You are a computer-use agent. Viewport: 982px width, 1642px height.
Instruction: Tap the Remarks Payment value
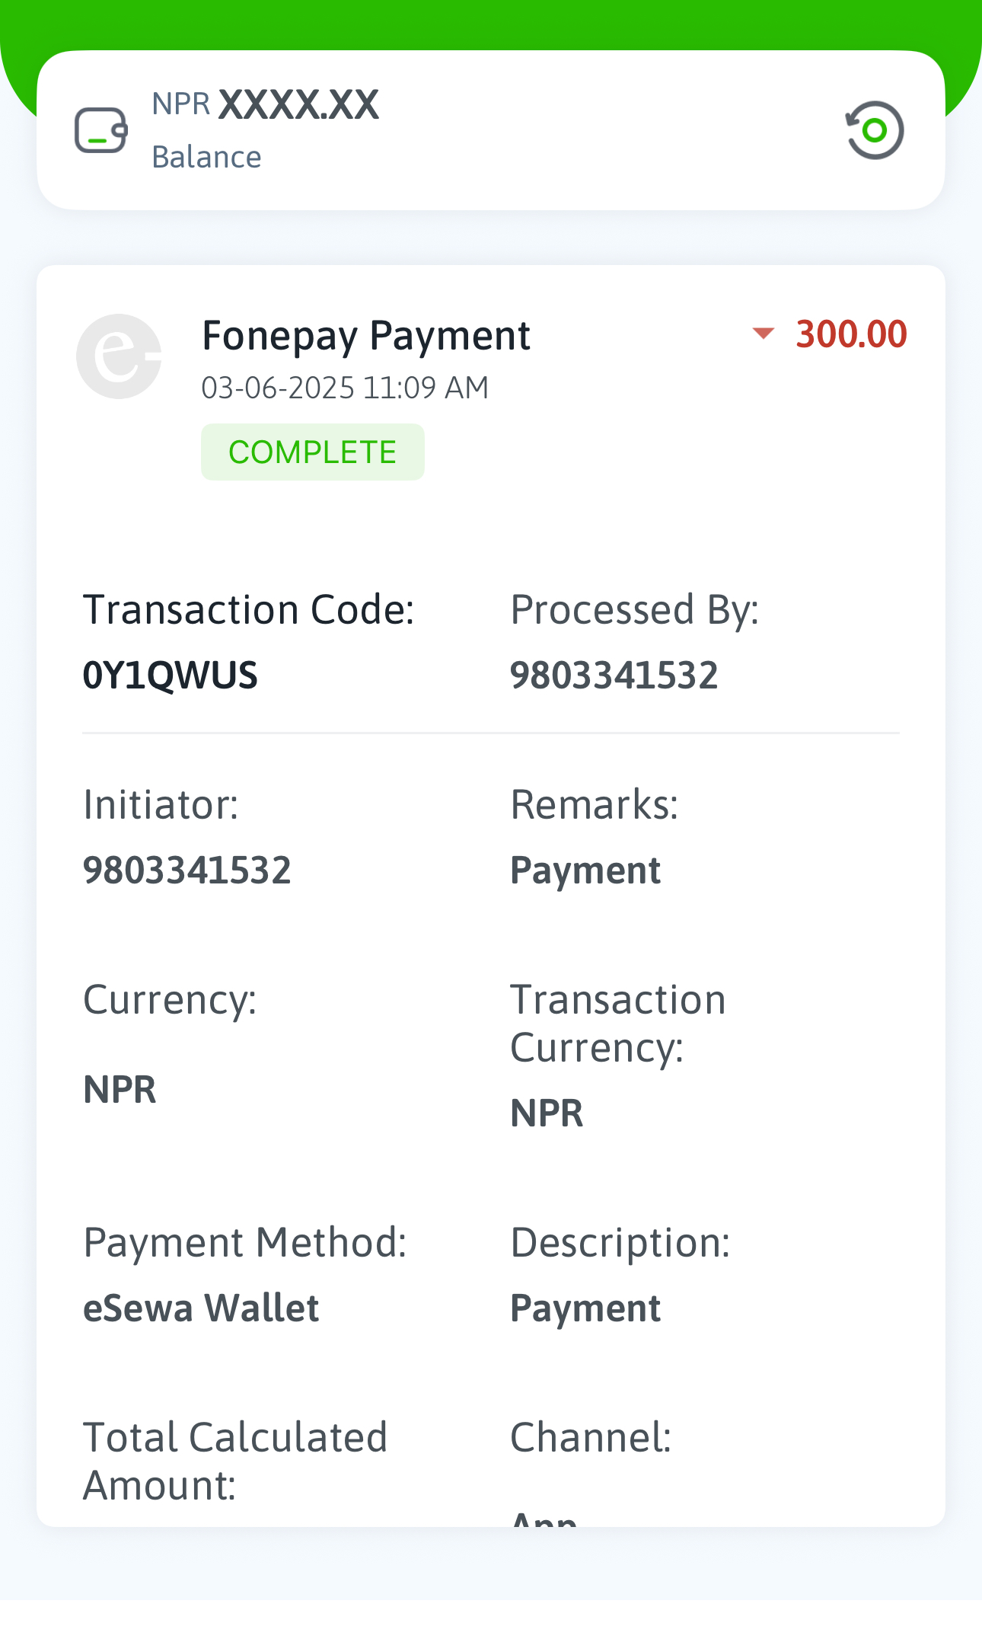(585, 871)
